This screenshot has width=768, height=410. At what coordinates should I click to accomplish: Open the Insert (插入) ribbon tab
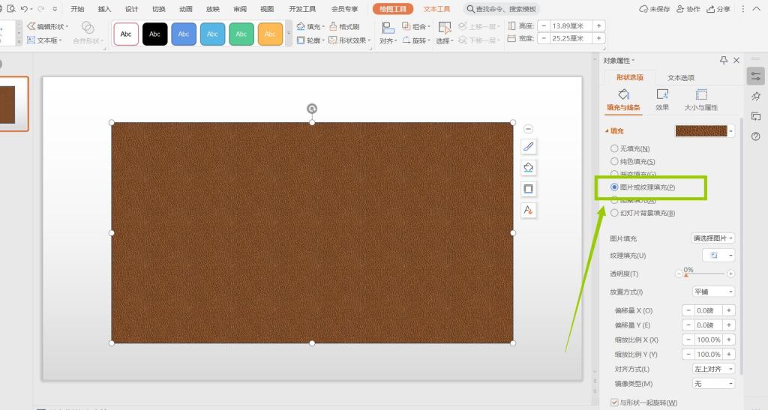click(104, 9)
